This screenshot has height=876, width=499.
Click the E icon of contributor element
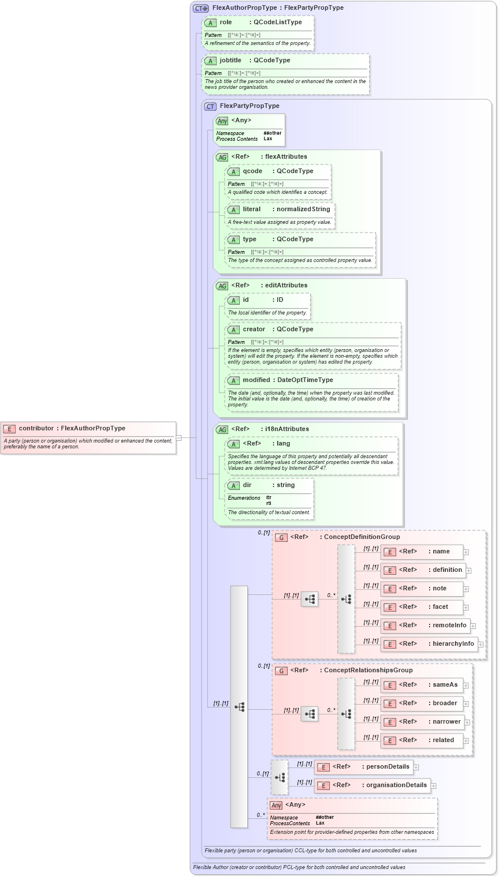coord(9,429)
